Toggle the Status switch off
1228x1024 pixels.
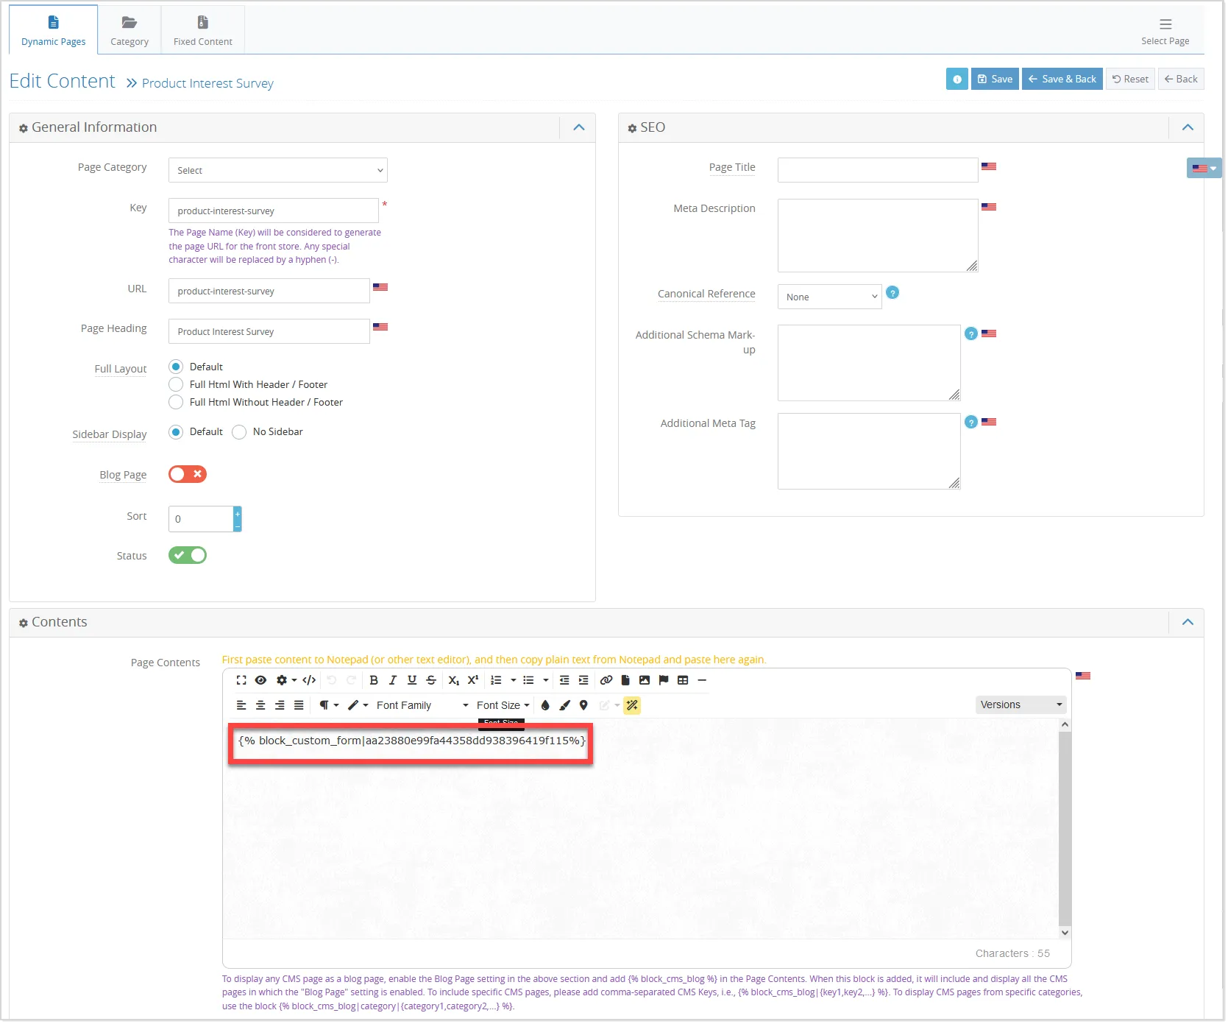188,556
